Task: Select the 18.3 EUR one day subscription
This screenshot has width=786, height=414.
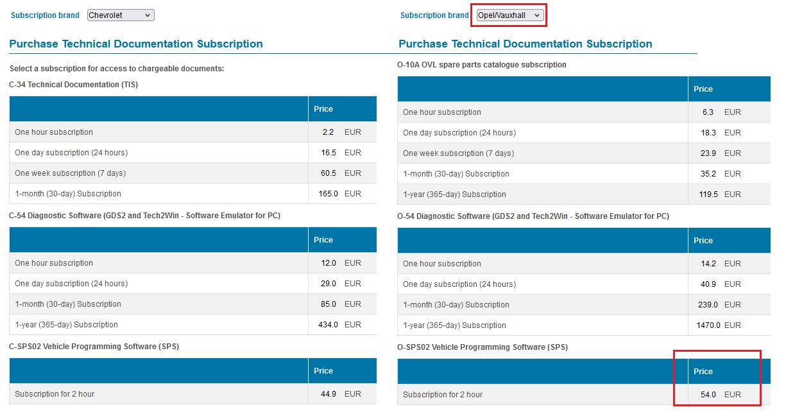Action: (459, 133)
